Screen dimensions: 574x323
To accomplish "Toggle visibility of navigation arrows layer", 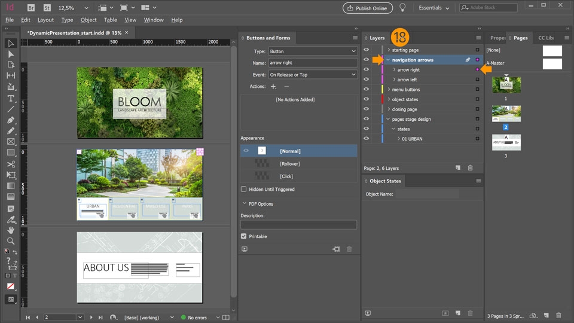I will click(366, 60).
